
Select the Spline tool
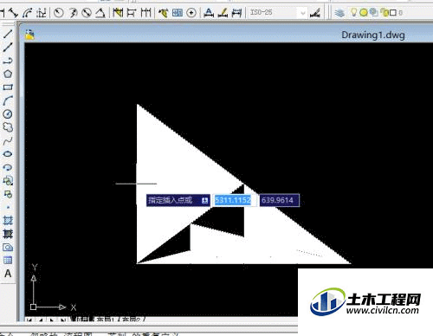pyautogui.click(x=8, y=141)
